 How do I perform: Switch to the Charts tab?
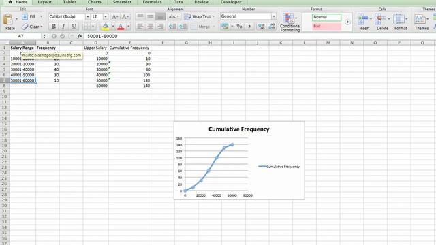(95, 2)
